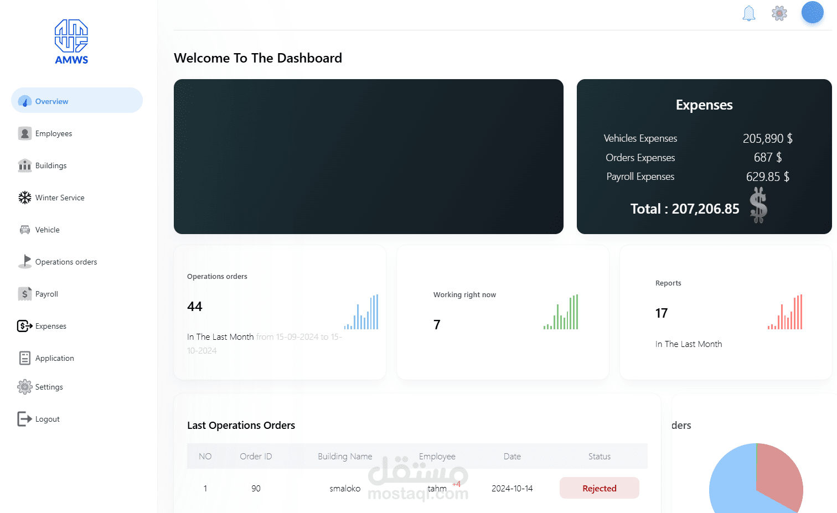The width and height of the screenshot is (837, 513).
Task: Click the Status column header
Action: click(x=600, y=457)
